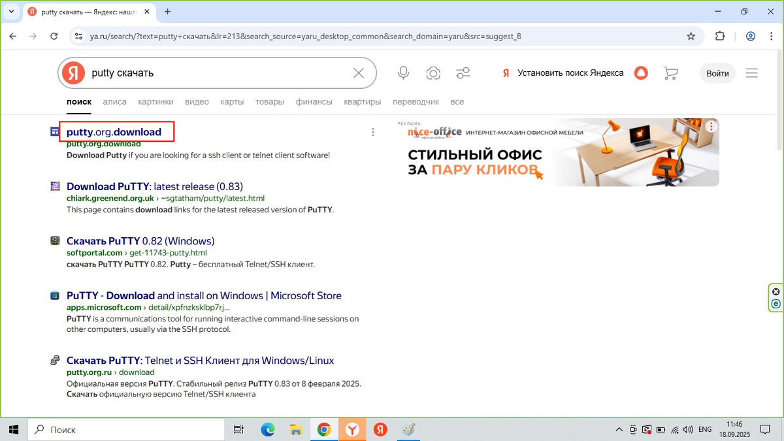This screenshot has height=441, width=784.
Task: Open 'Скачать PuTTY: Telnet и SSH Клиент' result
Action: pyautogui.click(x=200, y=361)
